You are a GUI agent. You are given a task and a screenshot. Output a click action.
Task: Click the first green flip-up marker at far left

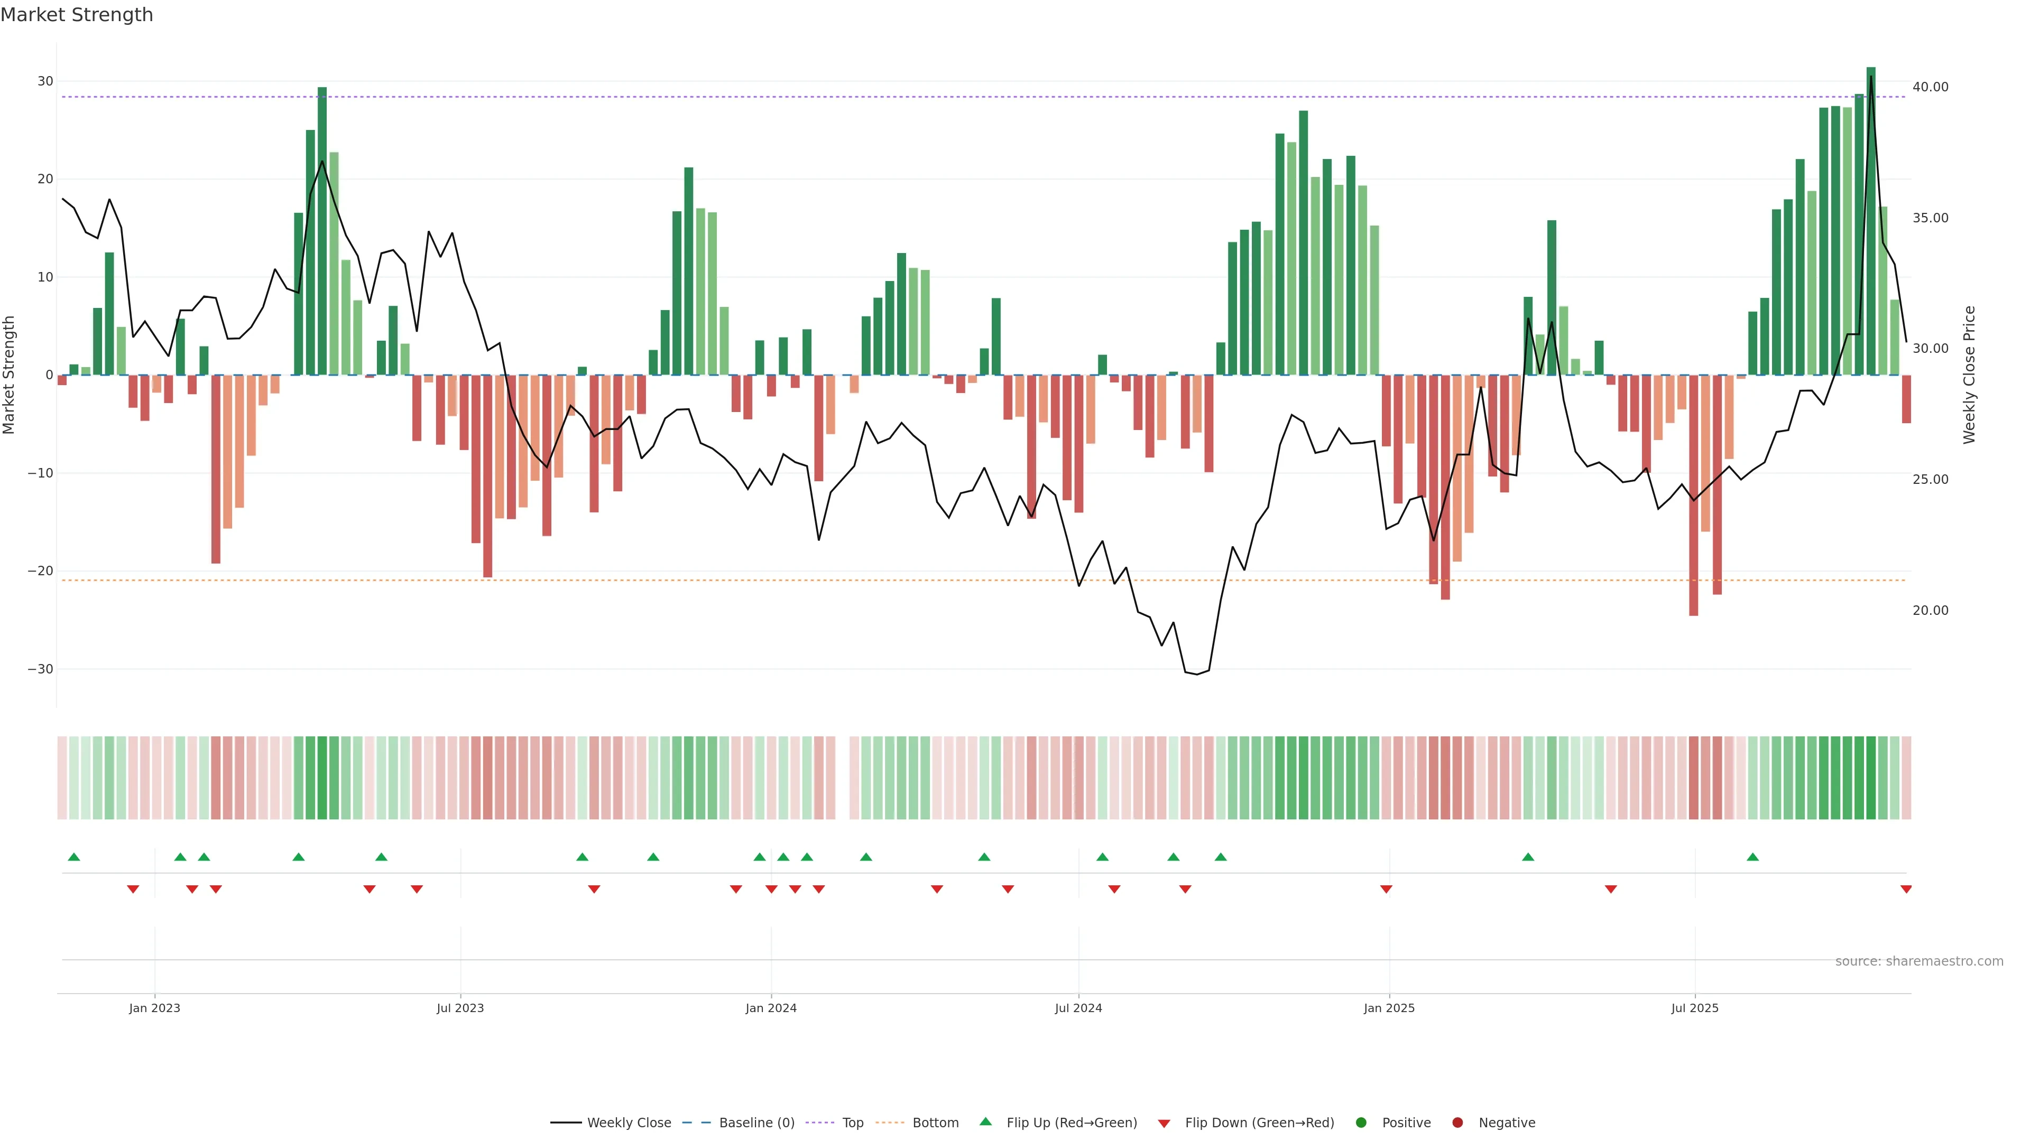(x=74, y=857)
